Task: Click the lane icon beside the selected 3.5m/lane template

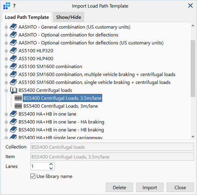Action: coord(18,98)
